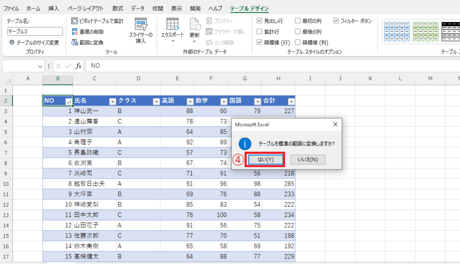This screenshot has width=460, height=264.
Task: Open the 数学 column filter dropdown
Action: tap(224, 102)
